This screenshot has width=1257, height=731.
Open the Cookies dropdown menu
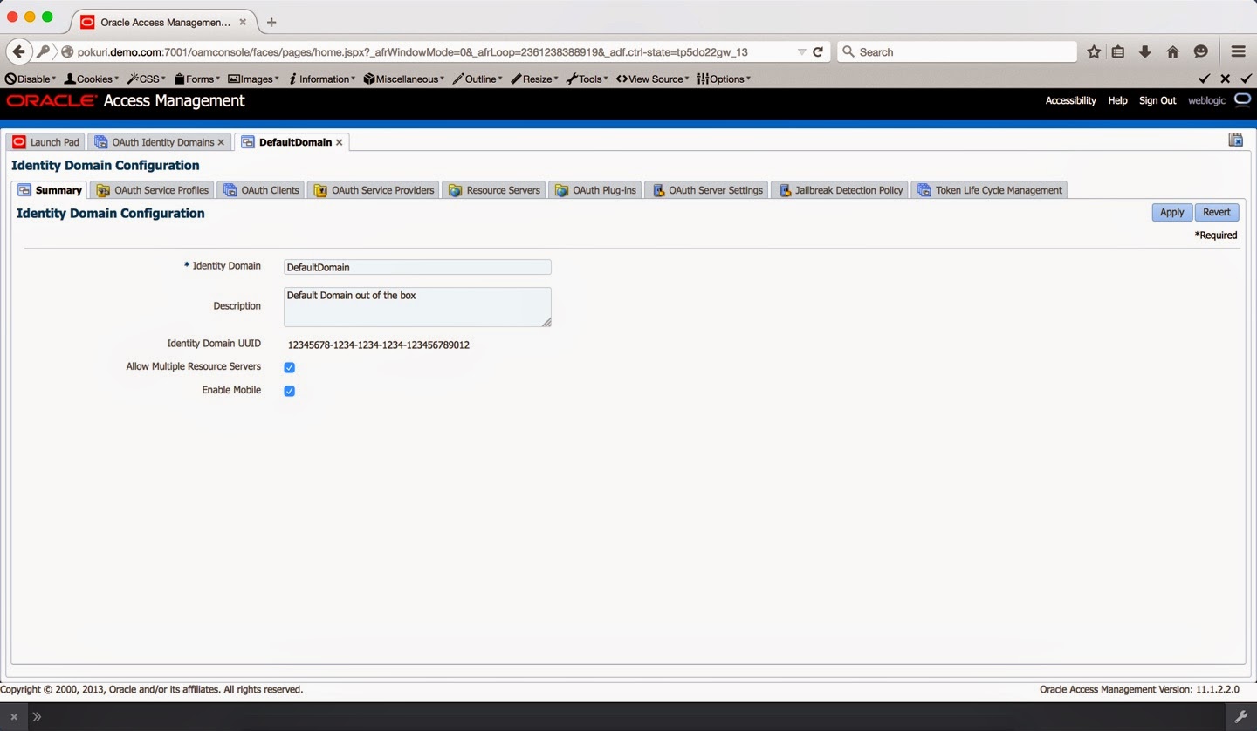pyautogui.click(x=92, y=79)
